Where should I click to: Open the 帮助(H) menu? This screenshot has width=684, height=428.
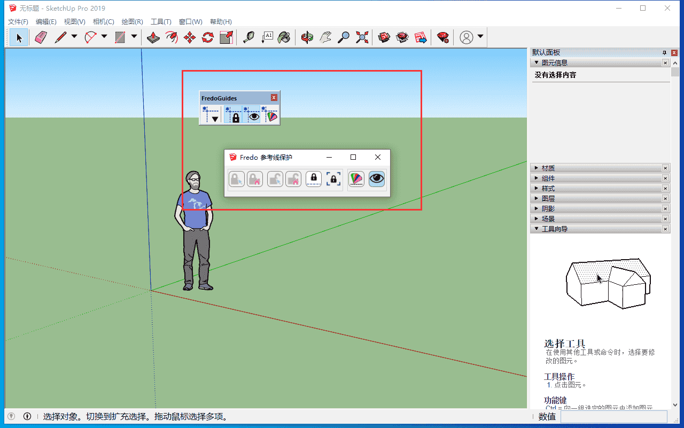[221, 22]
